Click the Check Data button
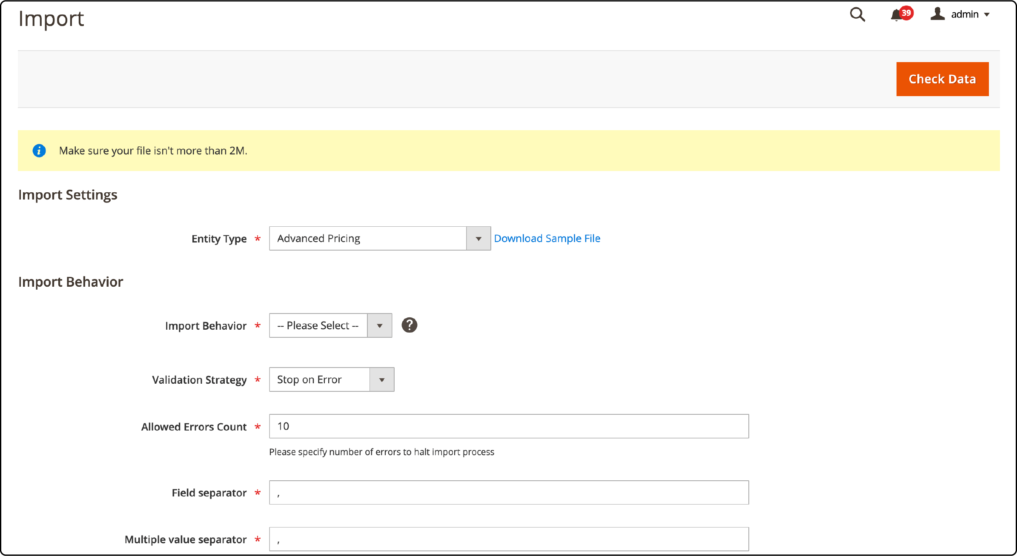This screenshot has width=1017, height=556. (943, 78)
